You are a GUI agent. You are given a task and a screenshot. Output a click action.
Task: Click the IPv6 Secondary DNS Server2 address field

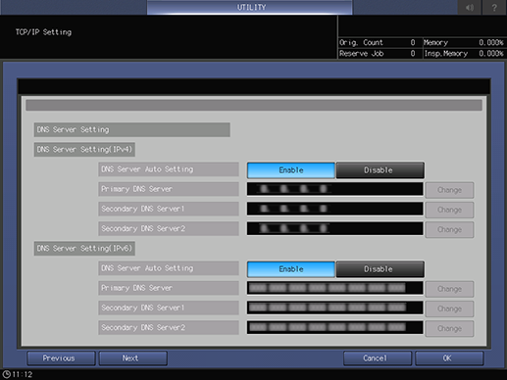(x=335, y=327)
